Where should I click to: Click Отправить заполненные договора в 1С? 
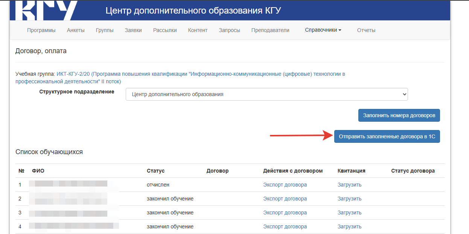pyautogui.click(x=387, y=136)
